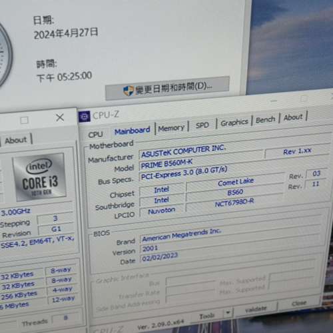
Task: Switch to the Memory tab
Action: click(x=171, y=128)
